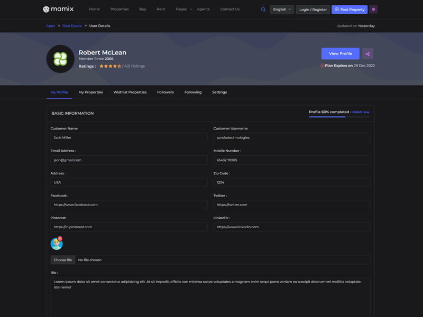Click the search magnifier icon
This screenshot has width=423, height=317.
pos(263,10)
